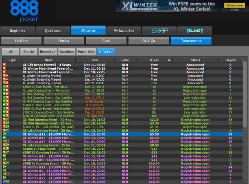Click type icon of XL Winter #27 row
Viewport: 249px width, 184px height.
pos(4,178)
